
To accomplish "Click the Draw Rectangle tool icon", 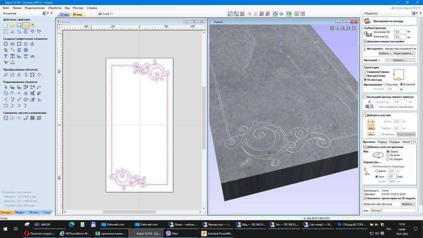I will tap(19, 44).
